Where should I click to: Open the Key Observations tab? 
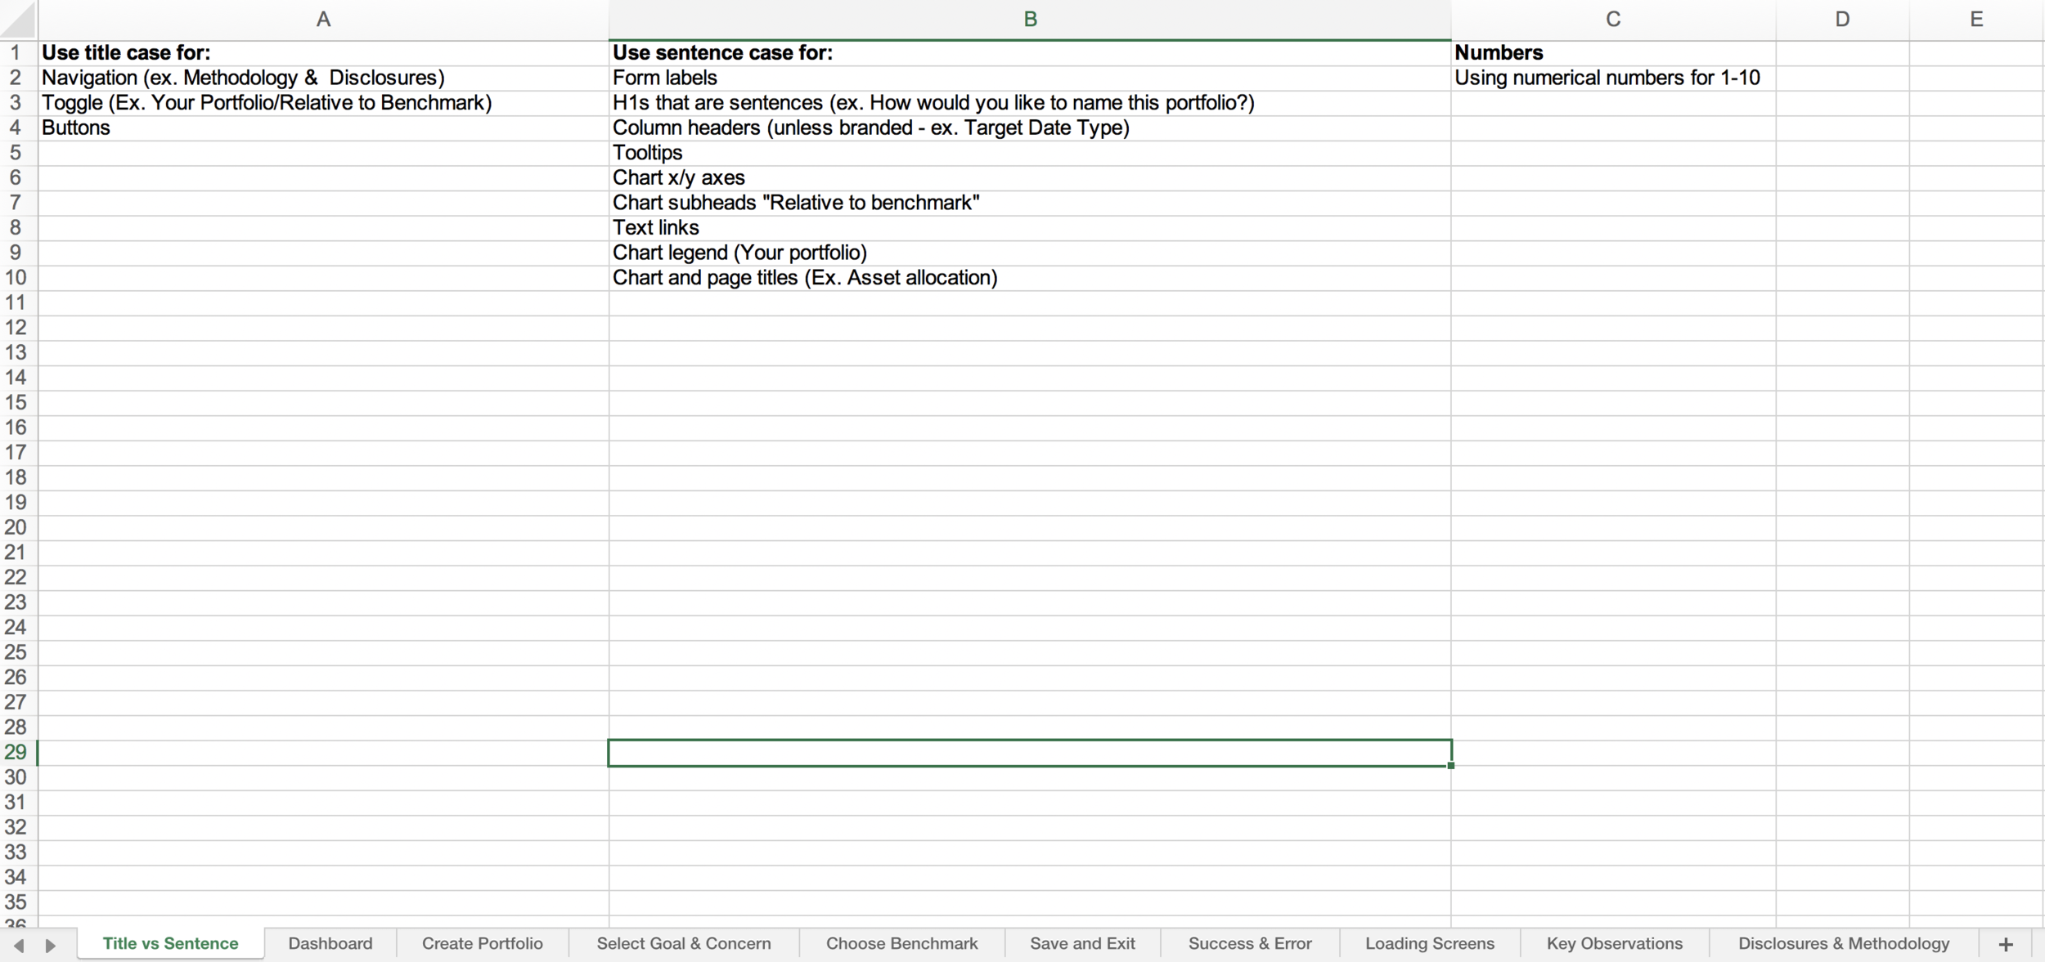pos(1613,943)
